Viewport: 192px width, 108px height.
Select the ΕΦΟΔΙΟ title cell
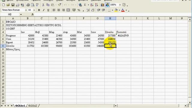point(13,22)
